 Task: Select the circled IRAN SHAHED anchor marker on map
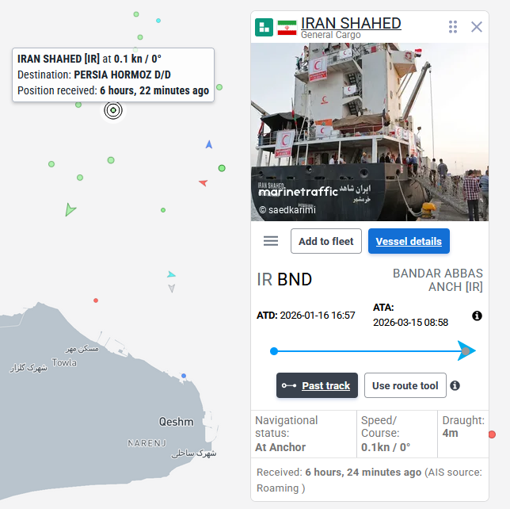click(x=113, y=110)
